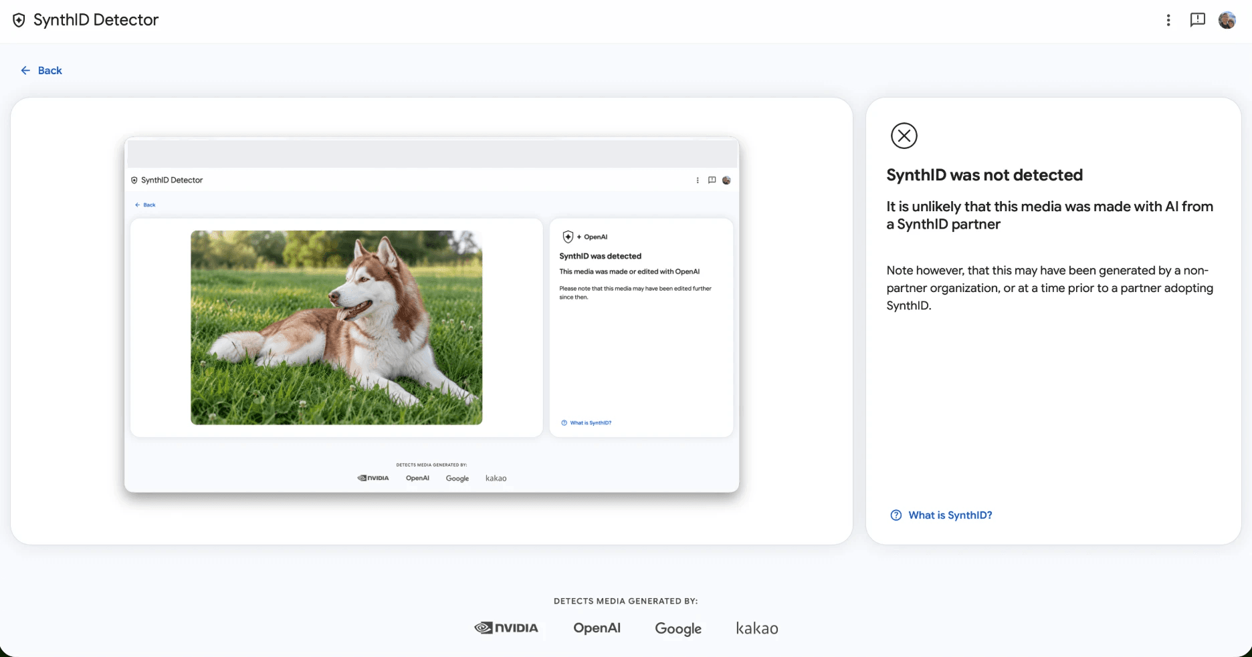Click the husky dog photo in preview
This screenshot has width=1252, height=657.
click(336, 327)
